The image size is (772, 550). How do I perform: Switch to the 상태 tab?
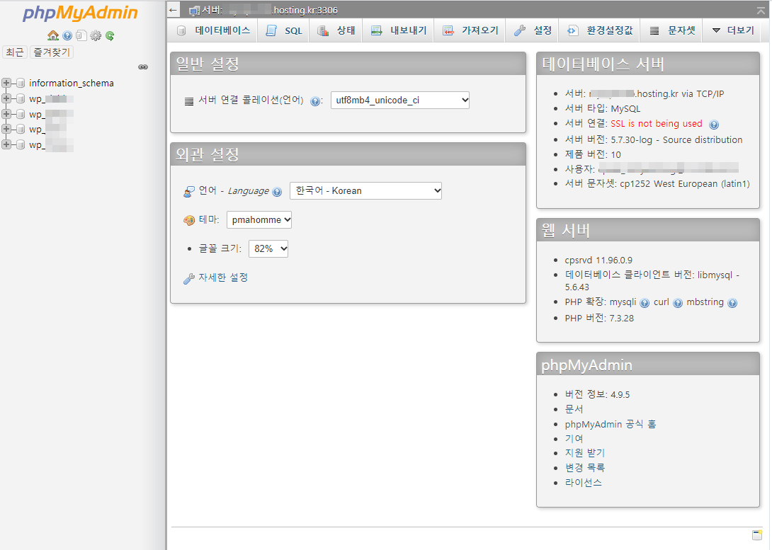[x=336, y=30]
